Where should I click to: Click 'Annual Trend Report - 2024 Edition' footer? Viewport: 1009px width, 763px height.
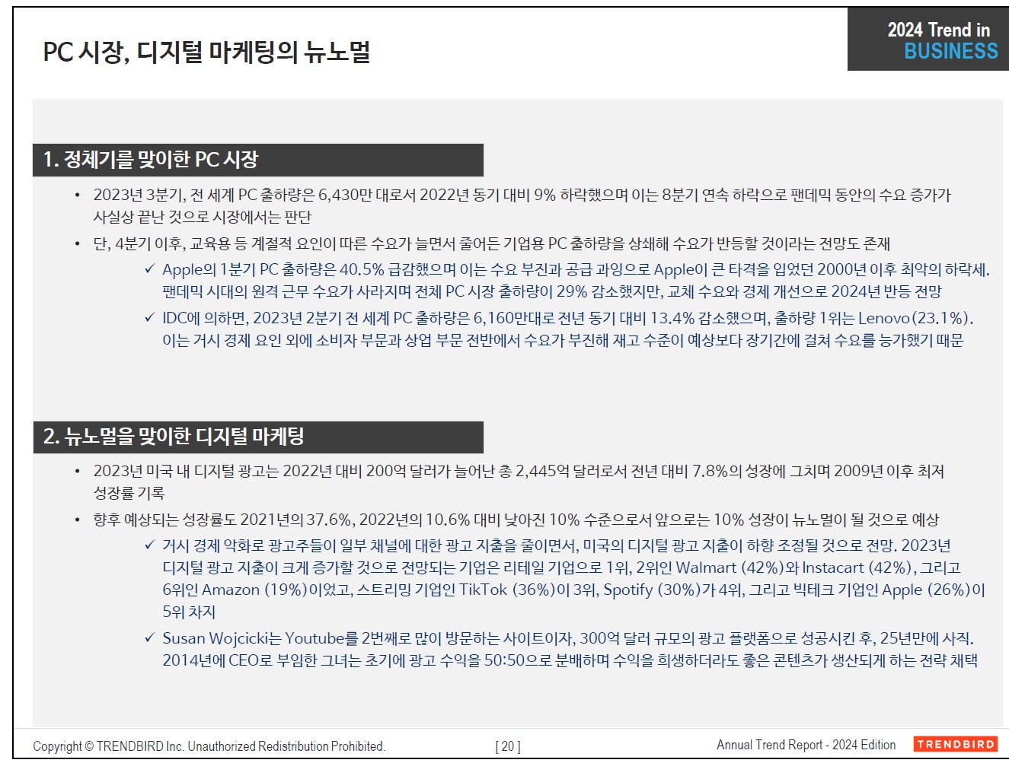point(806,745)
